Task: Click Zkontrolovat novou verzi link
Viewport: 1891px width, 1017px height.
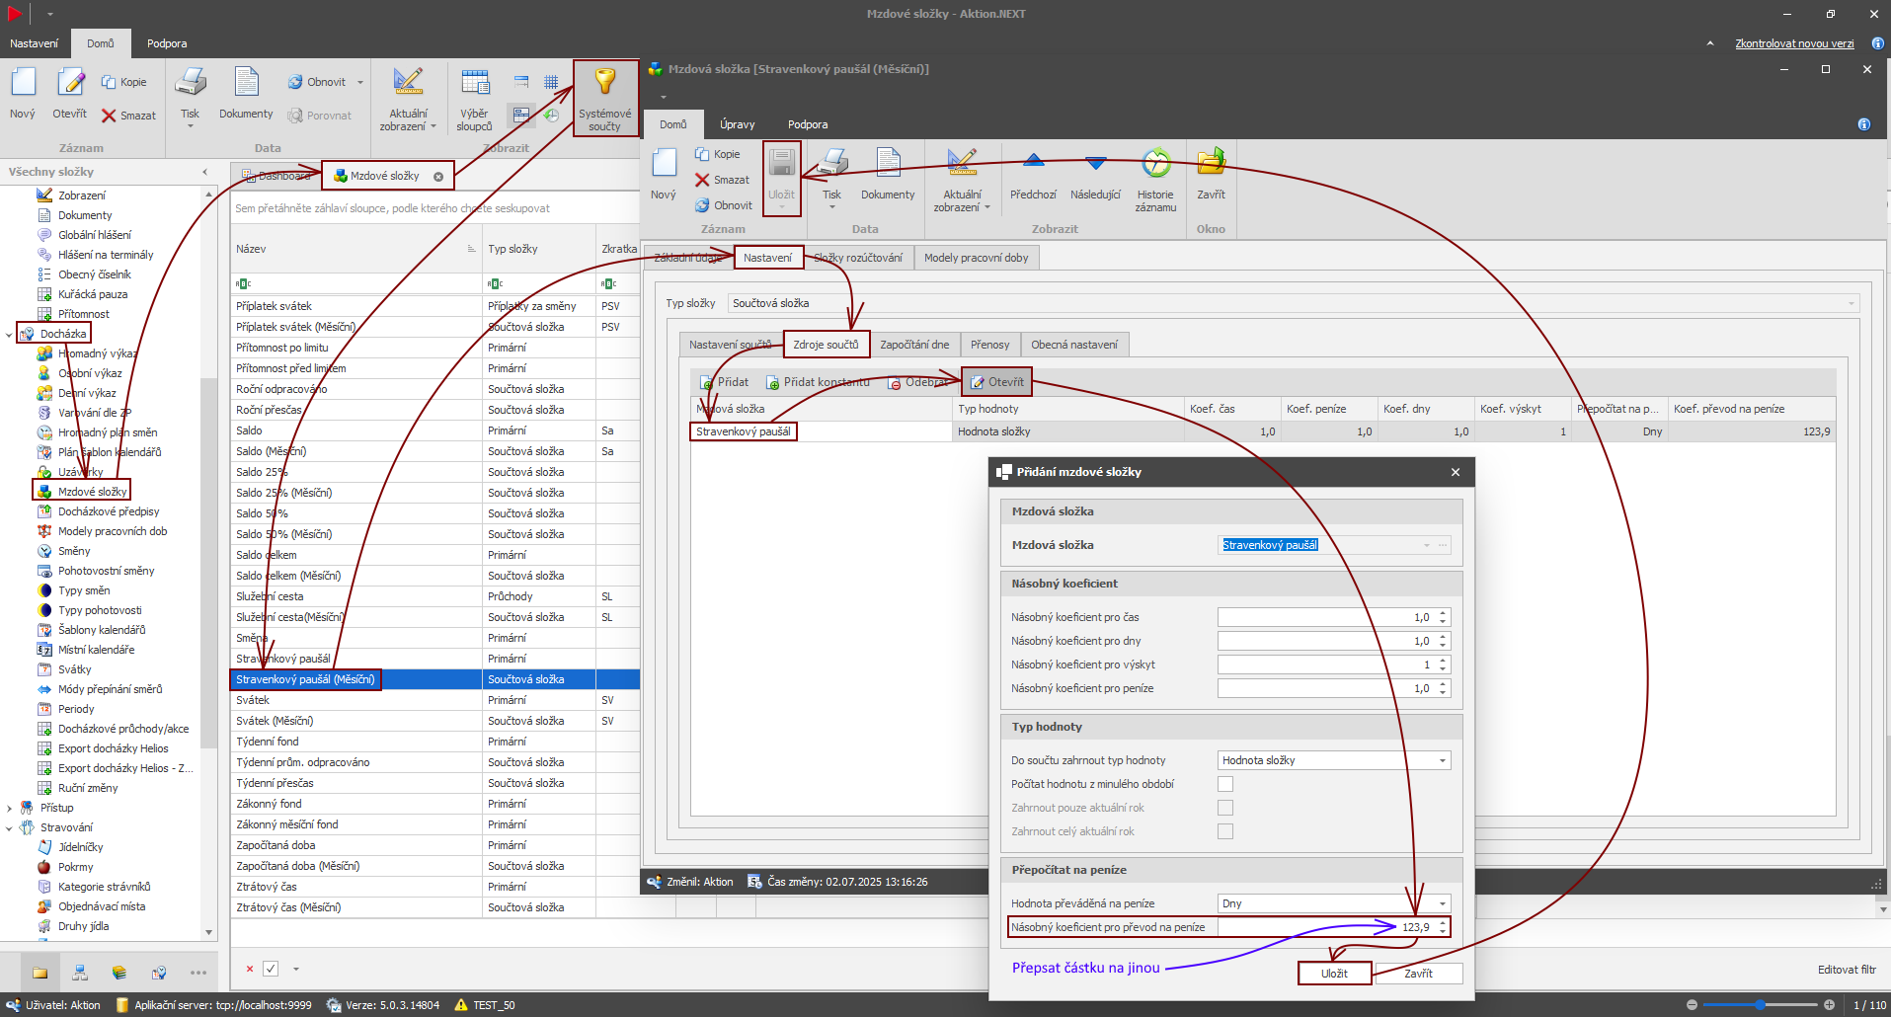Action: [1794, 43]
